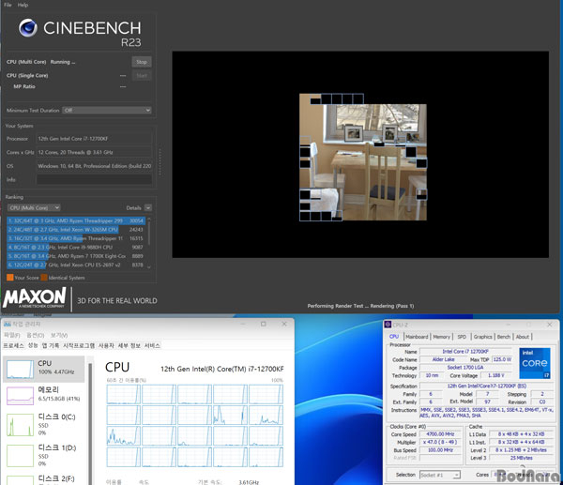563x485 pixels.
Task: Click the Intel Core i7 badge in CPU-Z
Action: 535,363
